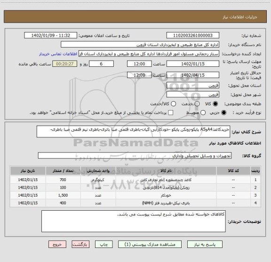This screenshot has width=271, height=262.
Task: Click the بازگشت back button
Action: 80,245
